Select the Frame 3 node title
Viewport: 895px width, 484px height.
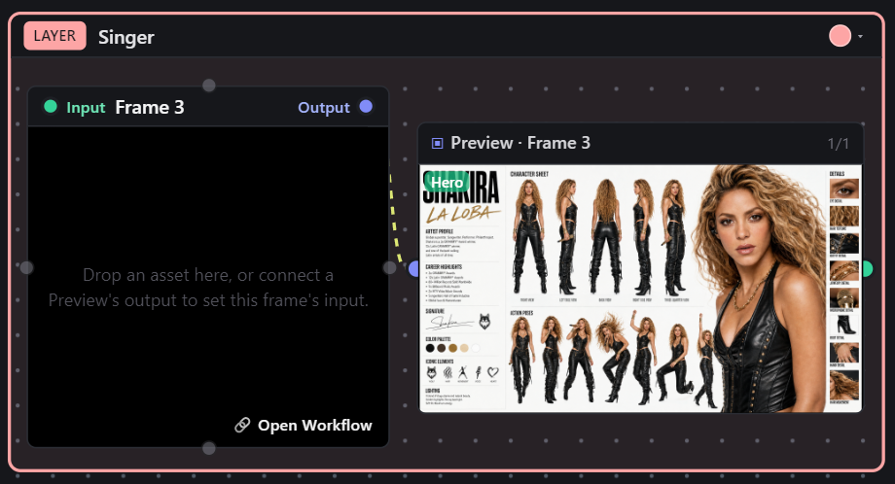tap(150, 107)
